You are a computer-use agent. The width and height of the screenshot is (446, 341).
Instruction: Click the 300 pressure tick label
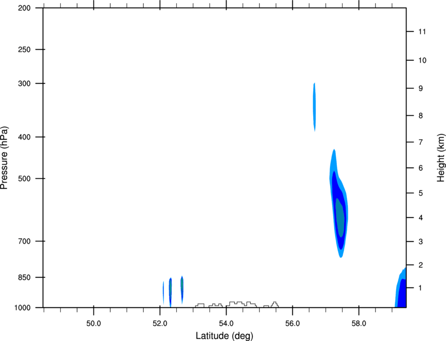pyautogui.click(x=24, y=83)
